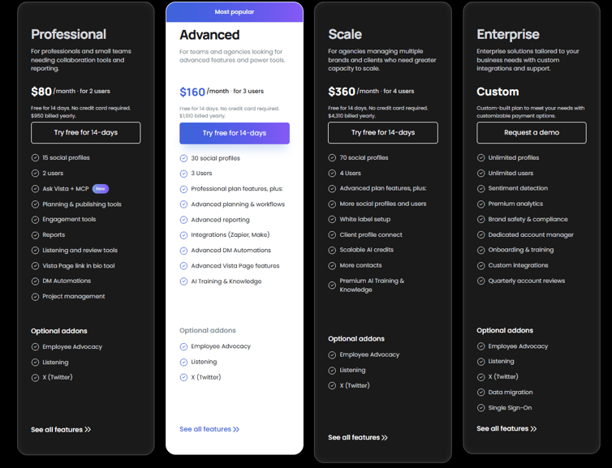
Task: Click check icon beside Engagement tools
Action: [x=35, y=220]
